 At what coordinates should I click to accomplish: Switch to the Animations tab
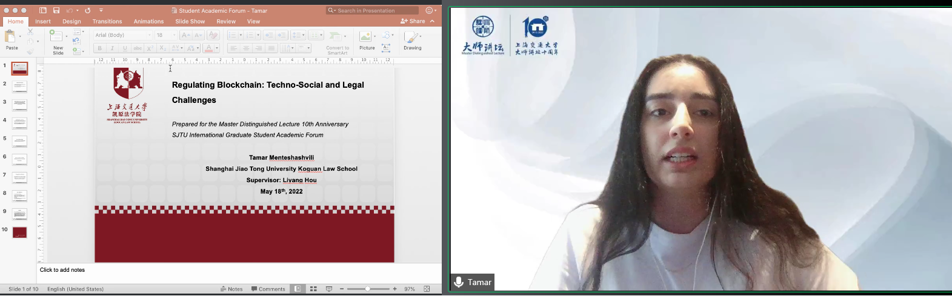click(x=148, y=21)
